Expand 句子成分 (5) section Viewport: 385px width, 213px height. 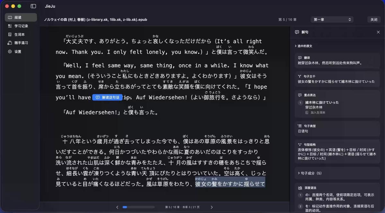(x=310, y=173)
